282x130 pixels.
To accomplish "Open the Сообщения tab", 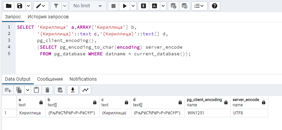I will click(x=50, y=79).
